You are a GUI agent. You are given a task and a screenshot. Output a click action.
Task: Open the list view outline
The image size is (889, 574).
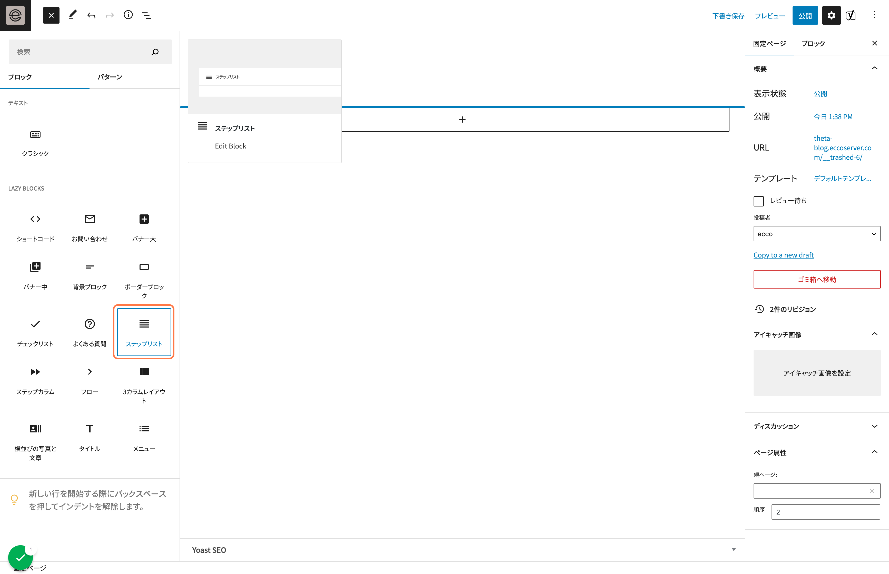pyautogui.click(x=146, y=15)
